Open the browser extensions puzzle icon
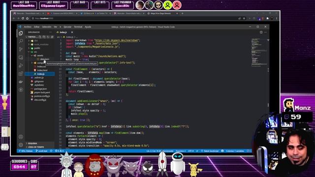315x177 pixels. click(268, 18)
